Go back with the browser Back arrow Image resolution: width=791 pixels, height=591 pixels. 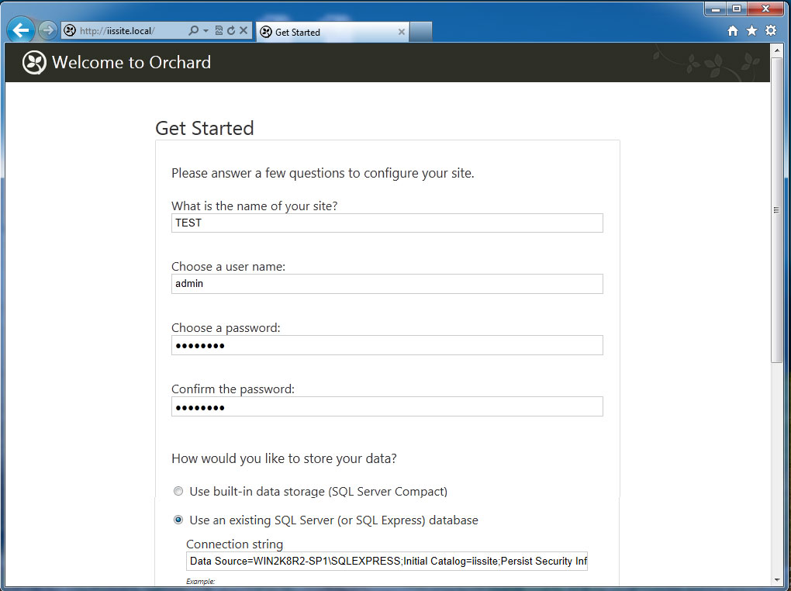(x=21, y=30)
